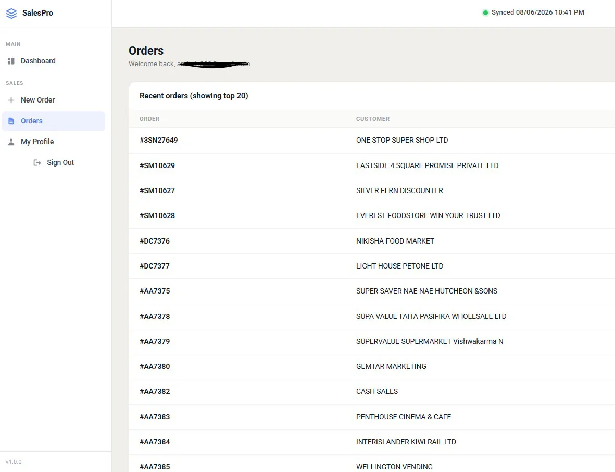Select customer EASTSIDE 4 SQUARE PROMISE PRIVATE LTD
The image size is (615, 472).
point(427,166)
